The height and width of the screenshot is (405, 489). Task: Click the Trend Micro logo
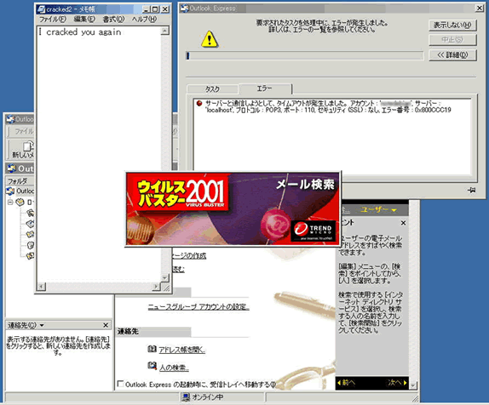pos(314,231)
